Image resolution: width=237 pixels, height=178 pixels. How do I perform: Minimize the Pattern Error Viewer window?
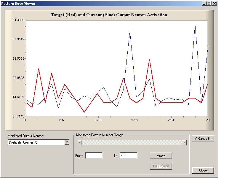204,4
